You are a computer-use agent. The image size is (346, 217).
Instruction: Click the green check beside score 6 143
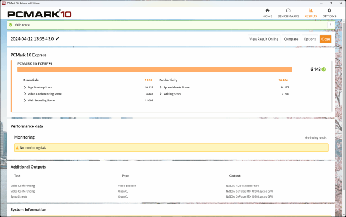pos(324,70)
